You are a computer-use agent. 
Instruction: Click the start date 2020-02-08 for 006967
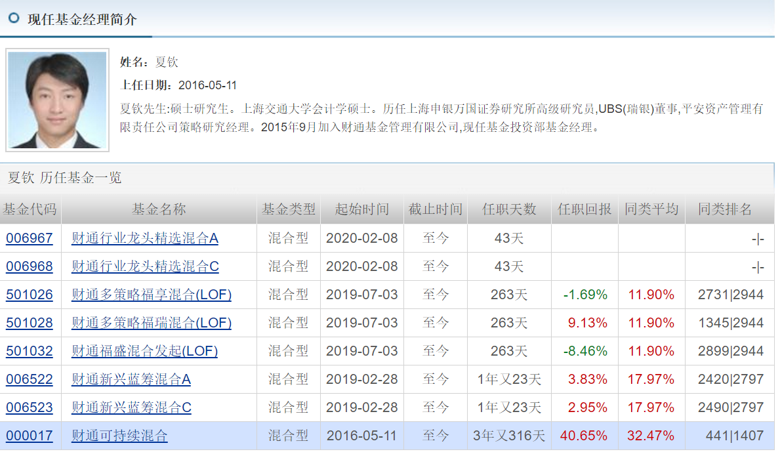pyautogui.click(x=361, y=238)
